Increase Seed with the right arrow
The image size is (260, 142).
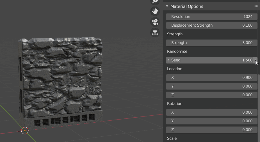pyautogui.click(x=255, y=60)
